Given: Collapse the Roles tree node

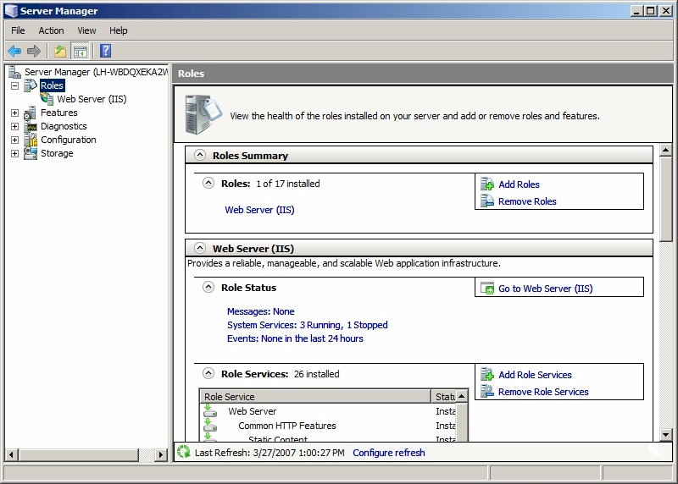Looking at the screenshot, I should point(14,85).
